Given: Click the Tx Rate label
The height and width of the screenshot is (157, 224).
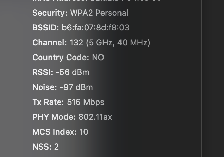Looking at the screenshot, I should coord(48,102).
